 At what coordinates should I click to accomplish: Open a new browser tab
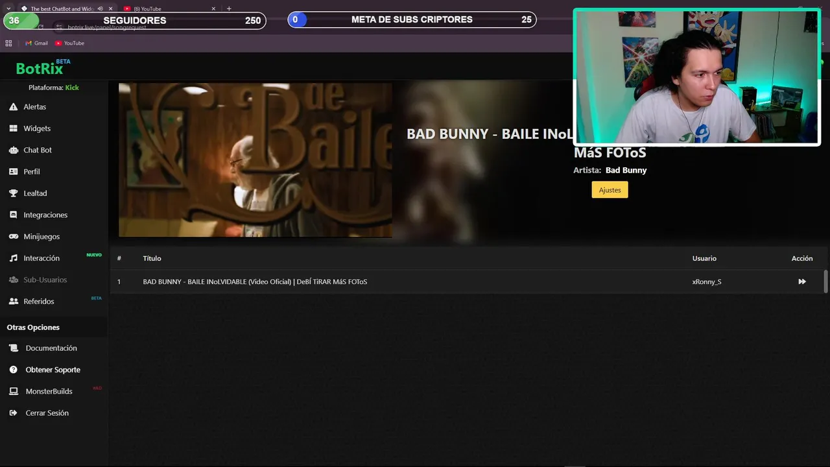point(229,8)
